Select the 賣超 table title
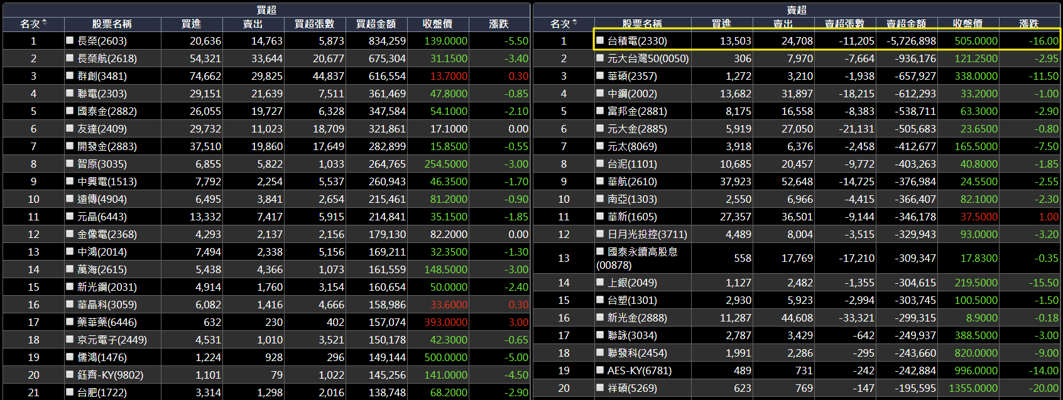 pyautogui.click(x=797, y=9)
